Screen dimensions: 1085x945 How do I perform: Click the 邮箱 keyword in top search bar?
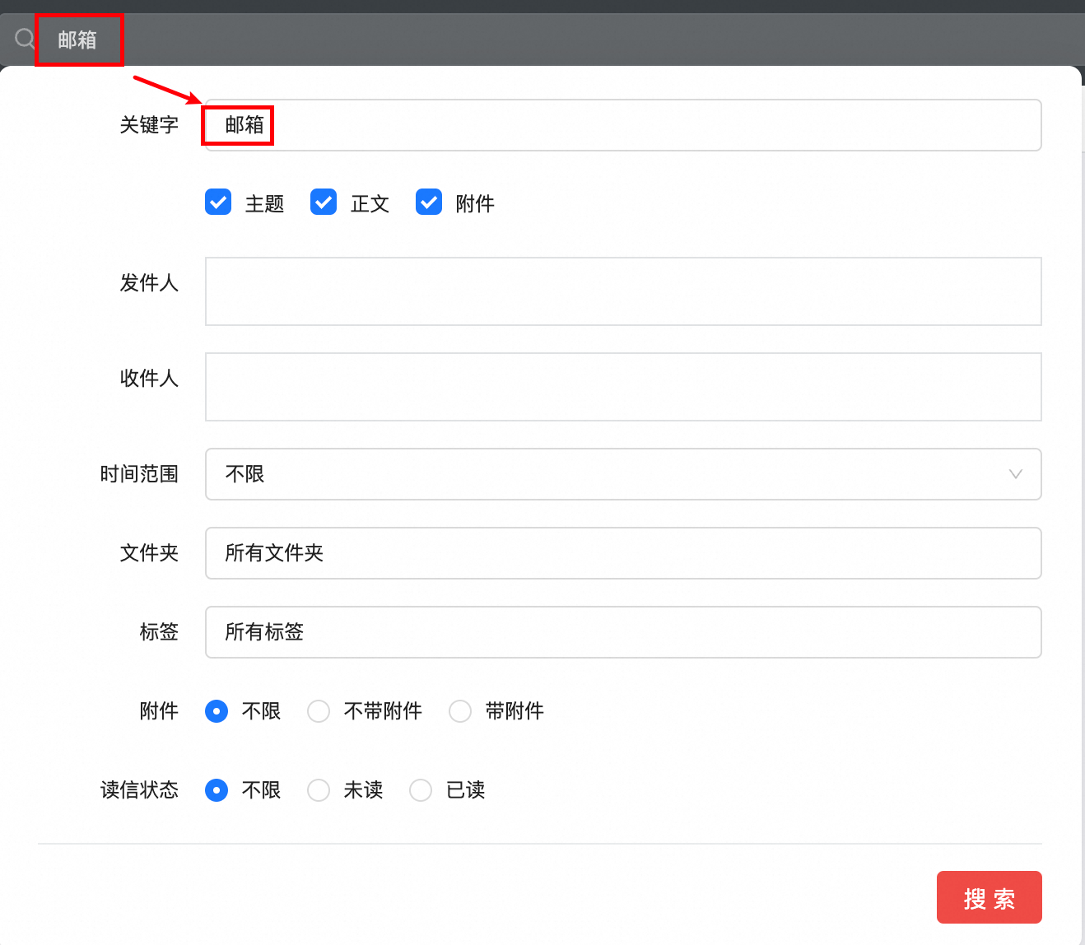click(79, 39)
